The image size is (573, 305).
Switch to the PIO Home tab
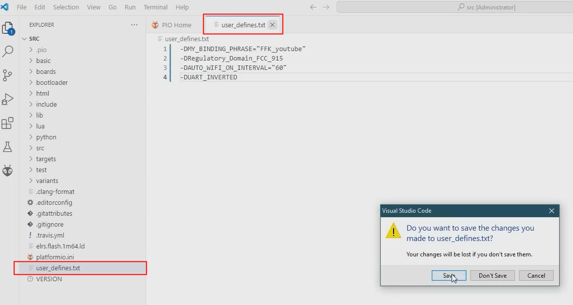(176, 25)
